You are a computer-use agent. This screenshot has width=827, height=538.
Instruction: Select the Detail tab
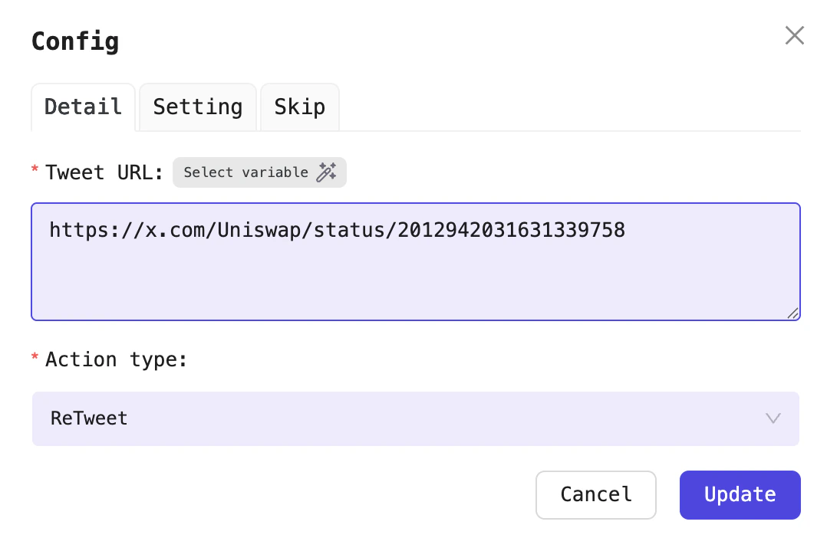(x=82, y=107)
